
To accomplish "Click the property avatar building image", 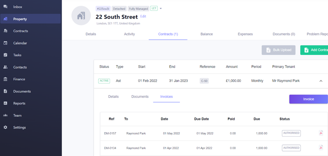I will click(81, 16).
